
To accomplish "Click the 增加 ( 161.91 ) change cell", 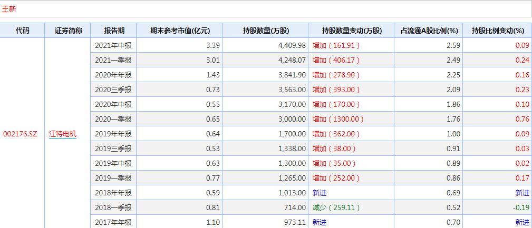I will click(351, 45).
